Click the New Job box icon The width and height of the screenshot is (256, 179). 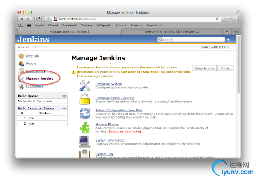point(21,56)
